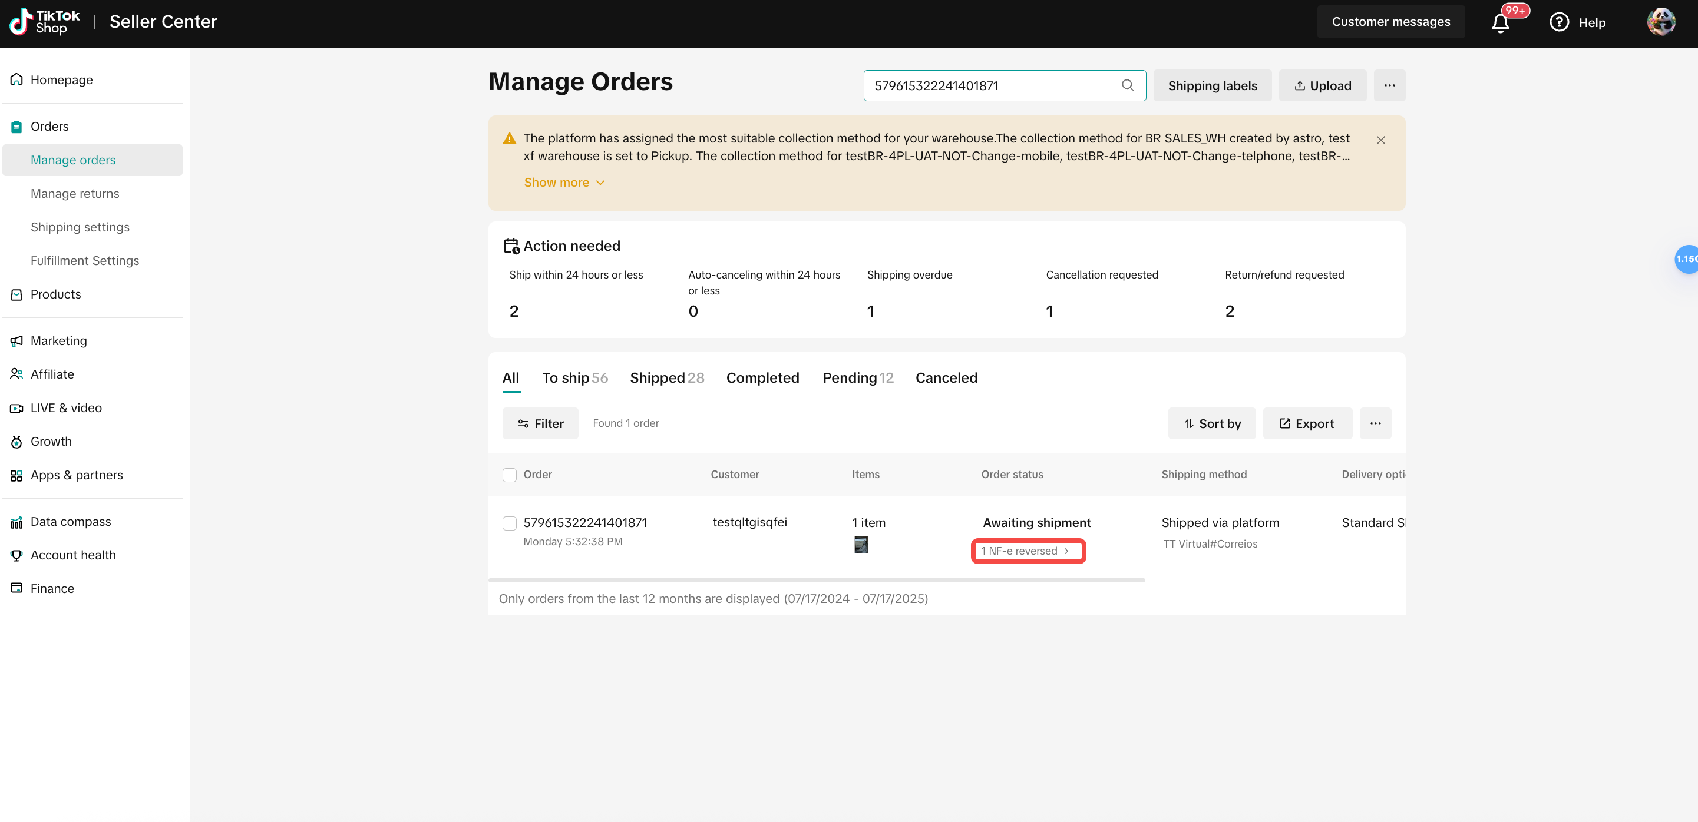Click the search magnifier icon
Screen dimensions: 1698x822
pyautogui.click(x=1128, y=85)
